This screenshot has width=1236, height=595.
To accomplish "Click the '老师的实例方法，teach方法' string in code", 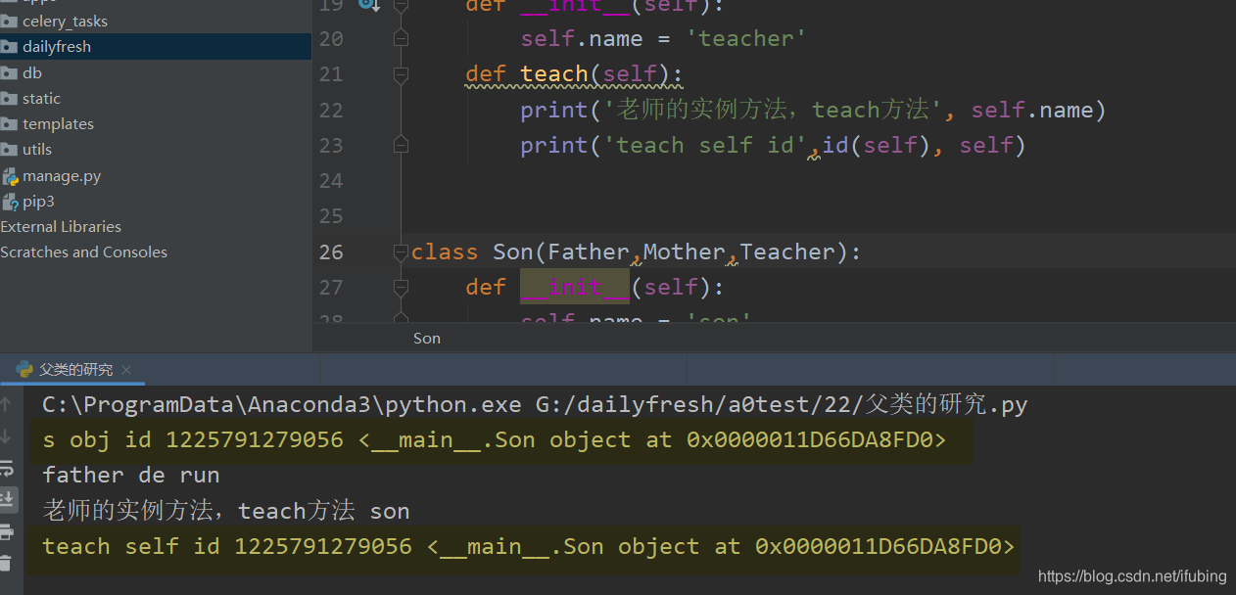I will tap(772, 110).
